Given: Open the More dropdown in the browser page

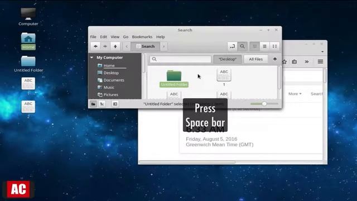Looking at the screenshot, I should (x=295, y=94).
